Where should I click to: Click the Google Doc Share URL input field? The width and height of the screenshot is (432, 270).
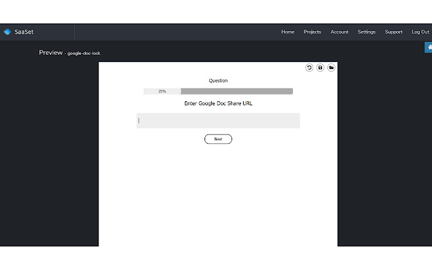coord(218,120)
